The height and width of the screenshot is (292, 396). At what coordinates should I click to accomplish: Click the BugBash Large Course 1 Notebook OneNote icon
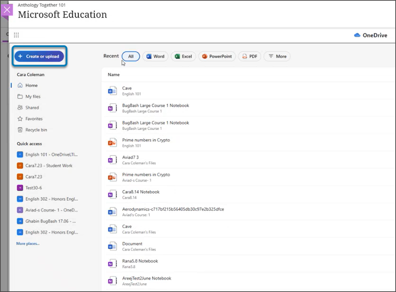click(112, 108)
